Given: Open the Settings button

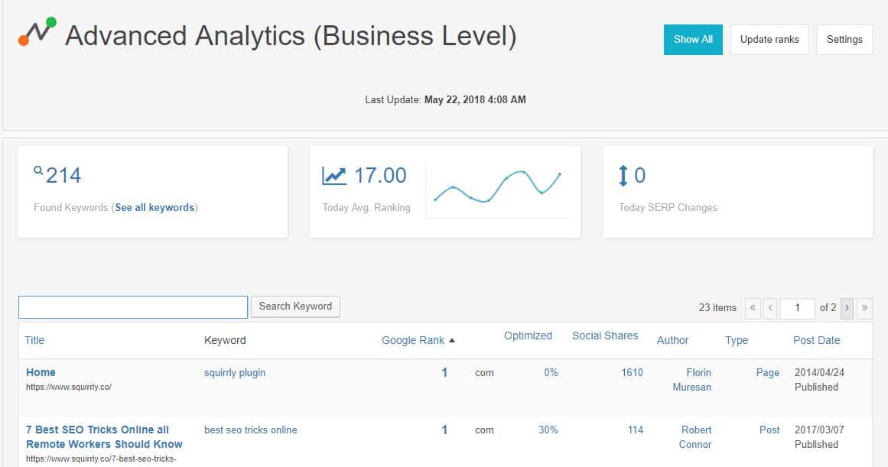Looking at the screenshot, I should [x=844, y=40].
